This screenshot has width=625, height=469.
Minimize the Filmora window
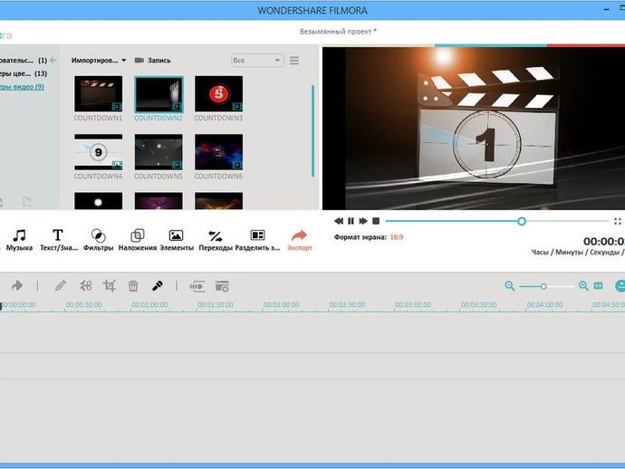coord(606,9)
